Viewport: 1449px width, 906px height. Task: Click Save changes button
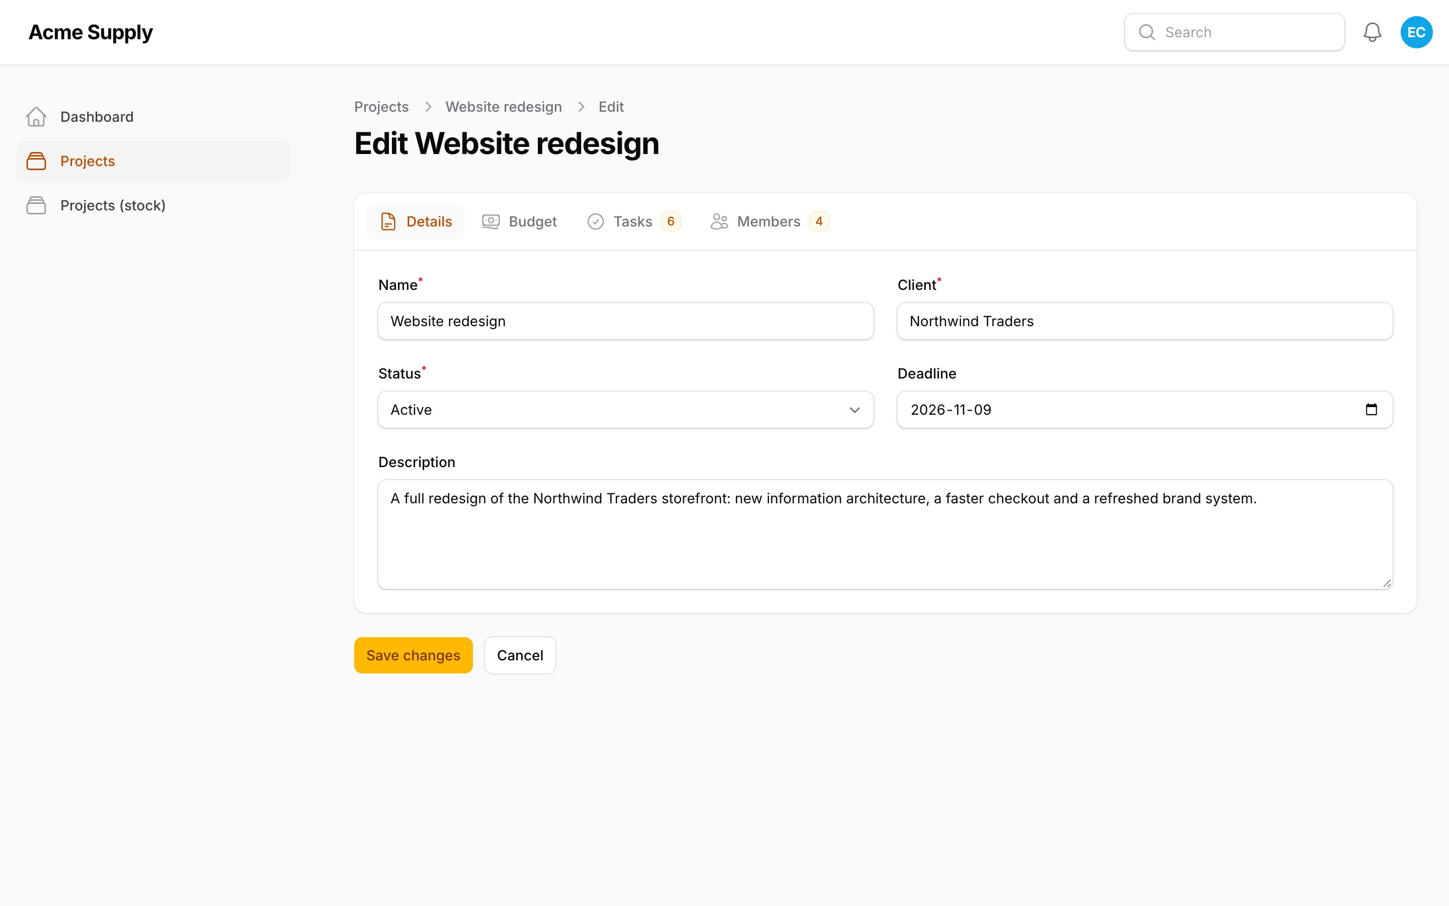pos(413,655)
